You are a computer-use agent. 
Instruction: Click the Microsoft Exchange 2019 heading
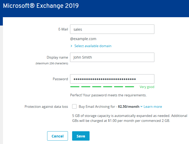(41, 6)
